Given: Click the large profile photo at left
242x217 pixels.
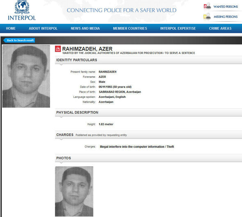Looking at the screenshot, I should pos(26,76).
